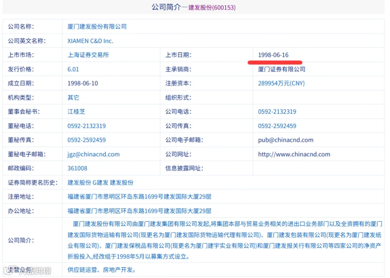
Task: Click registered address value beside 注册地址
Action: click(x=139, y=197)
